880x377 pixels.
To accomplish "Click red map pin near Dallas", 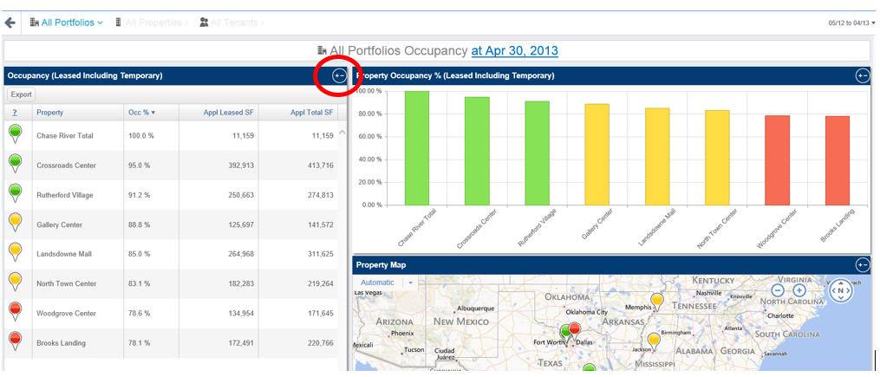I will point(574,330).
